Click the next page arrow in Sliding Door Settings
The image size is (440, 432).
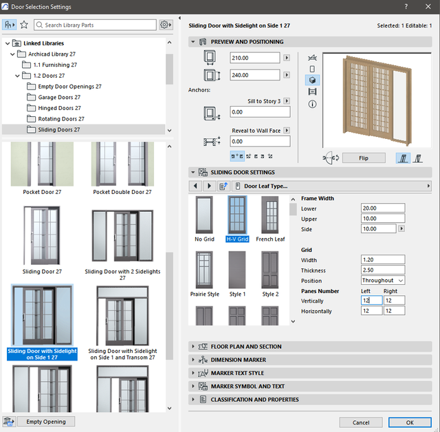[208, 186]
